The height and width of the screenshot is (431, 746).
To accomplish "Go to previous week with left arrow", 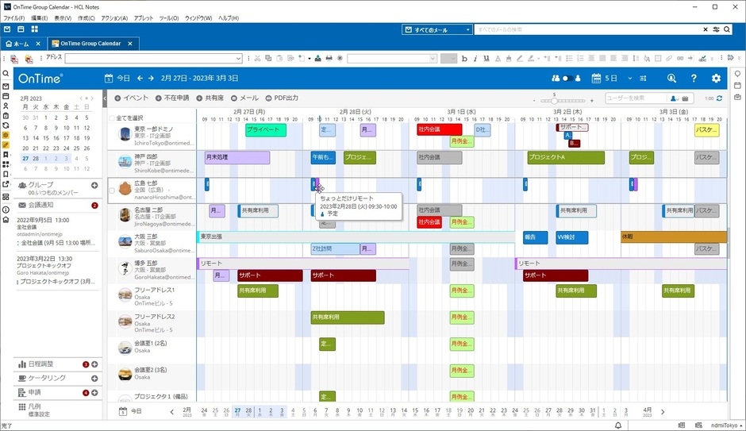I will pos(140,78).
